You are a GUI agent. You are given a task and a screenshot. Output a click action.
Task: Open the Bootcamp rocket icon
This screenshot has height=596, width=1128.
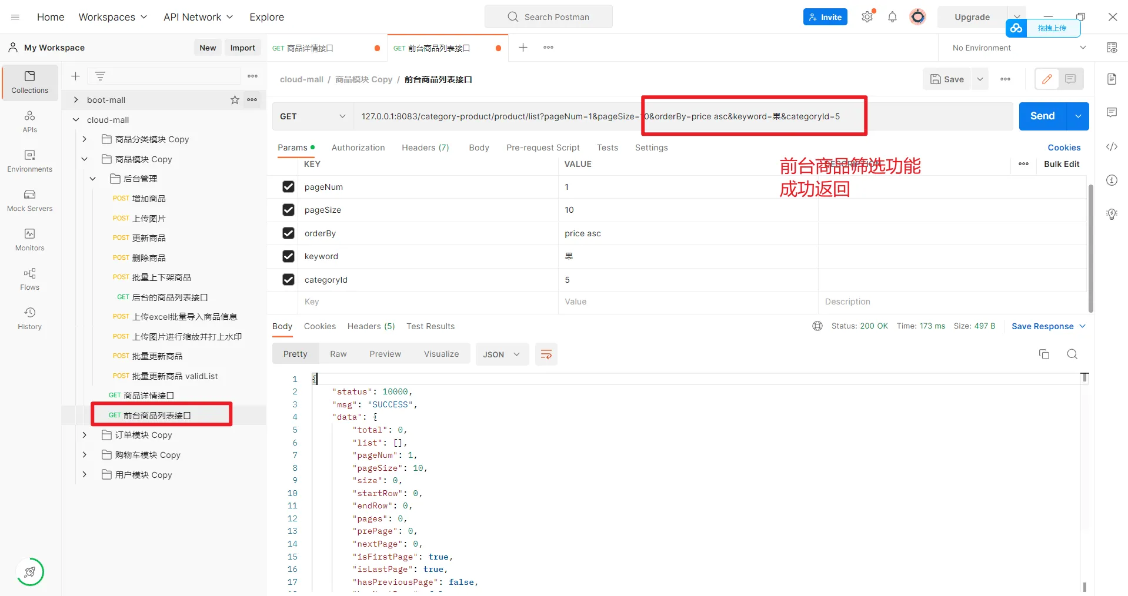(30, 572)
